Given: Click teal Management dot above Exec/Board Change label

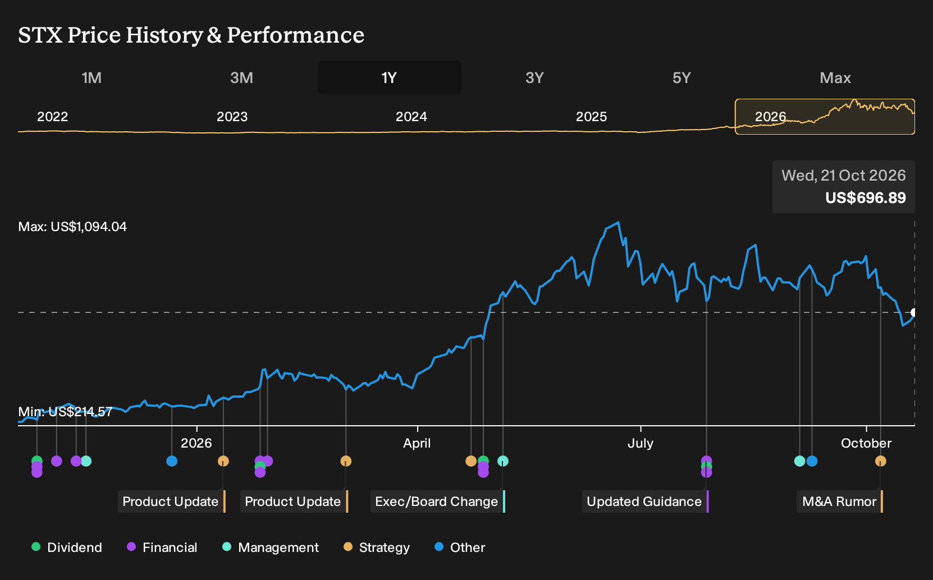Looking at the screenshot, I should pyautogui.click(x=503, y=461).
